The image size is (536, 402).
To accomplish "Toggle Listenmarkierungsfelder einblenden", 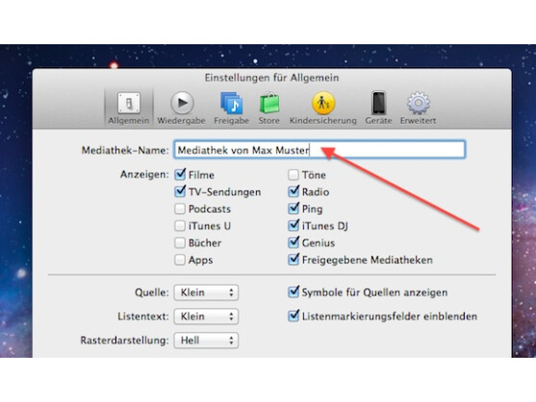I will 294,316.
